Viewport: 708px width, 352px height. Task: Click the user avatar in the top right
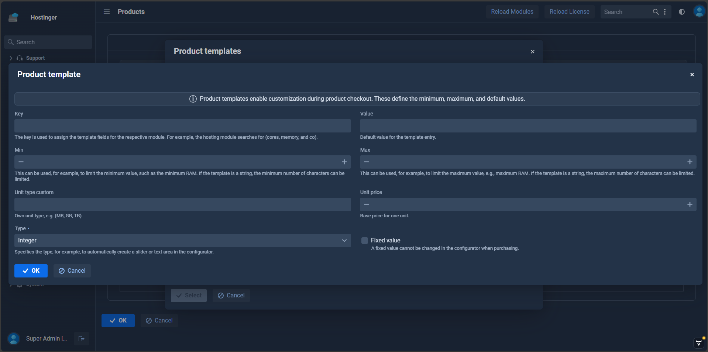click(x=699, y=11)
